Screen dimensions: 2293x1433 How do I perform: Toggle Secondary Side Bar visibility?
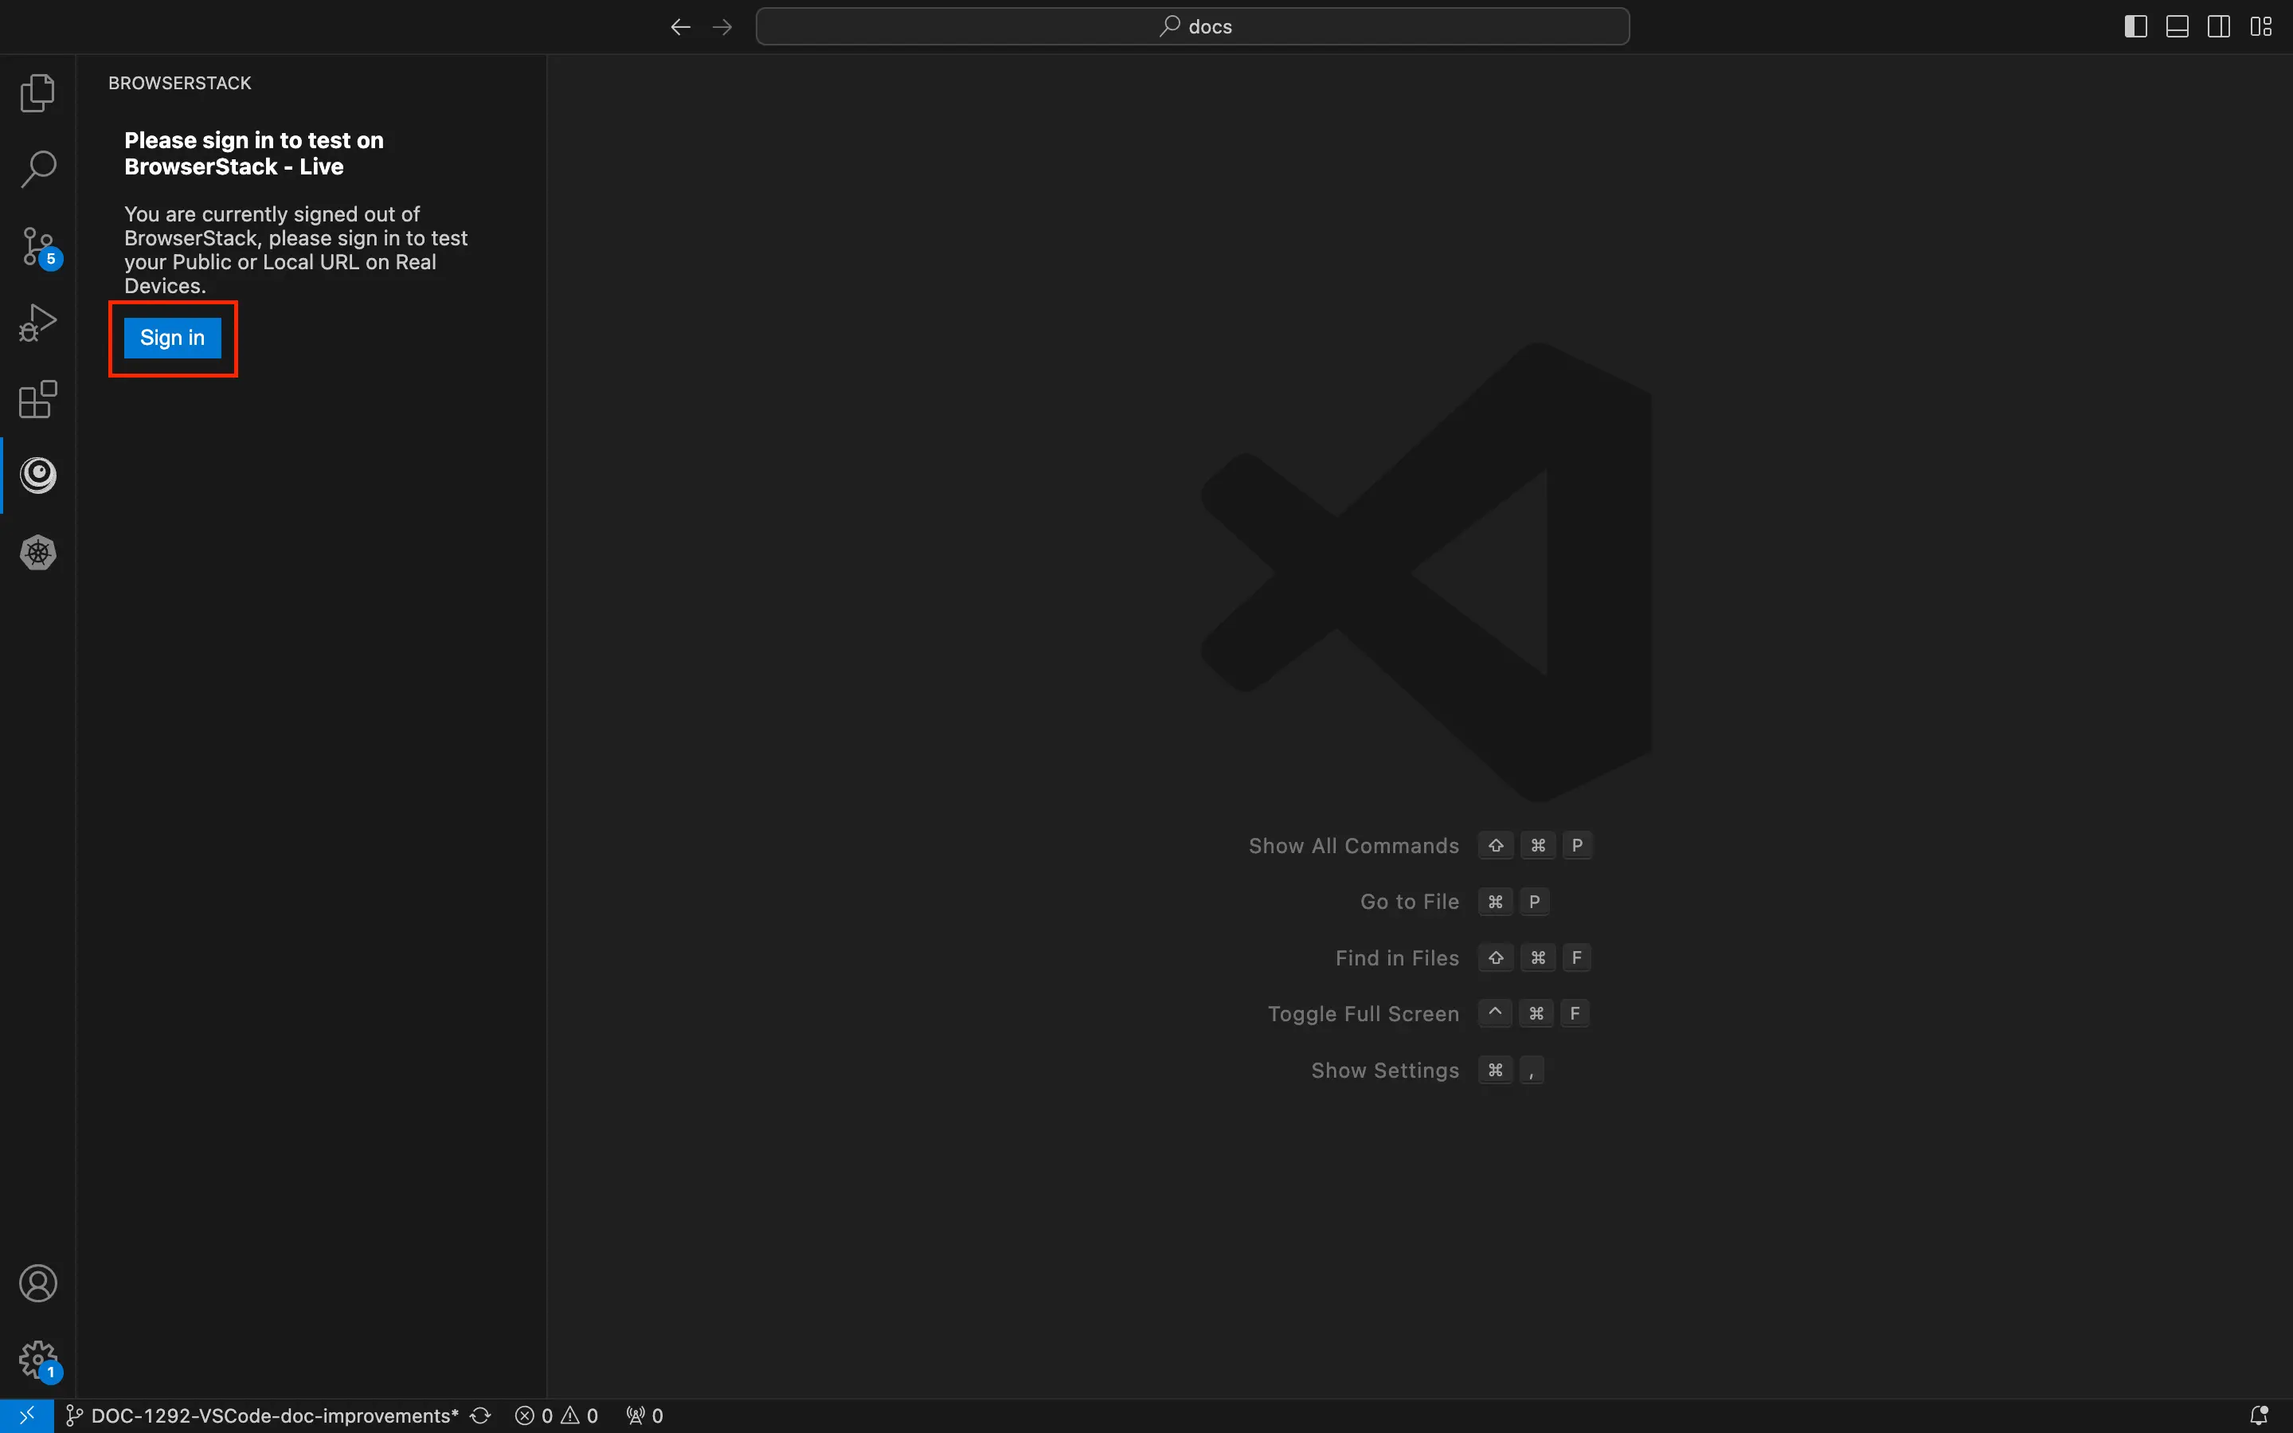tap(2218, 26)
